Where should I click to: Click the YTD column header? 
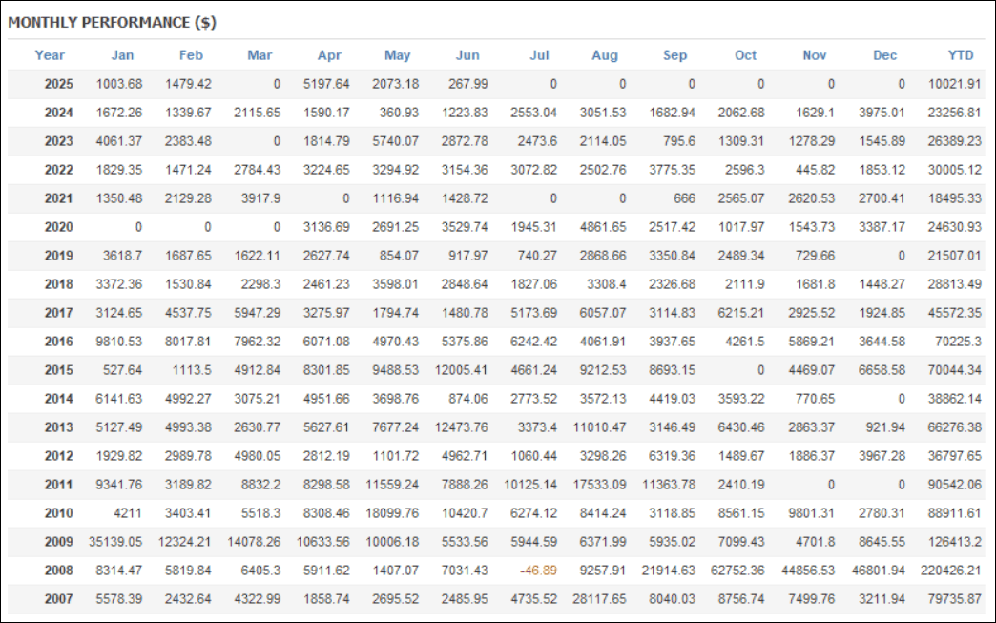coord(961,55)
